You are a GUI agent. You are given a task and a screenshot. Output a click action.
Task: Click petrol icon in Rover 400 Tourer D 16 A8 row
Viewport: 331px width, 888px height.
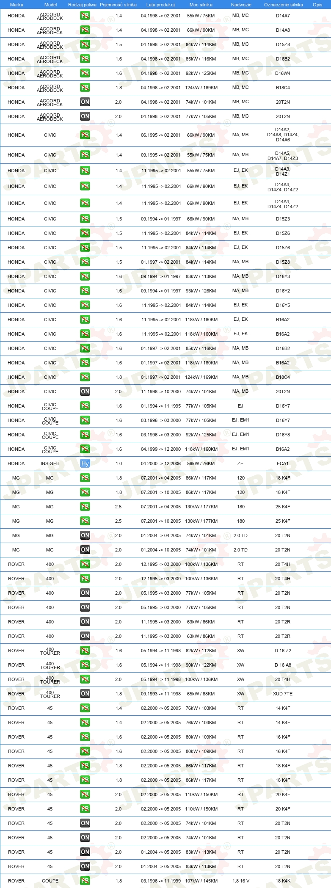85,665
